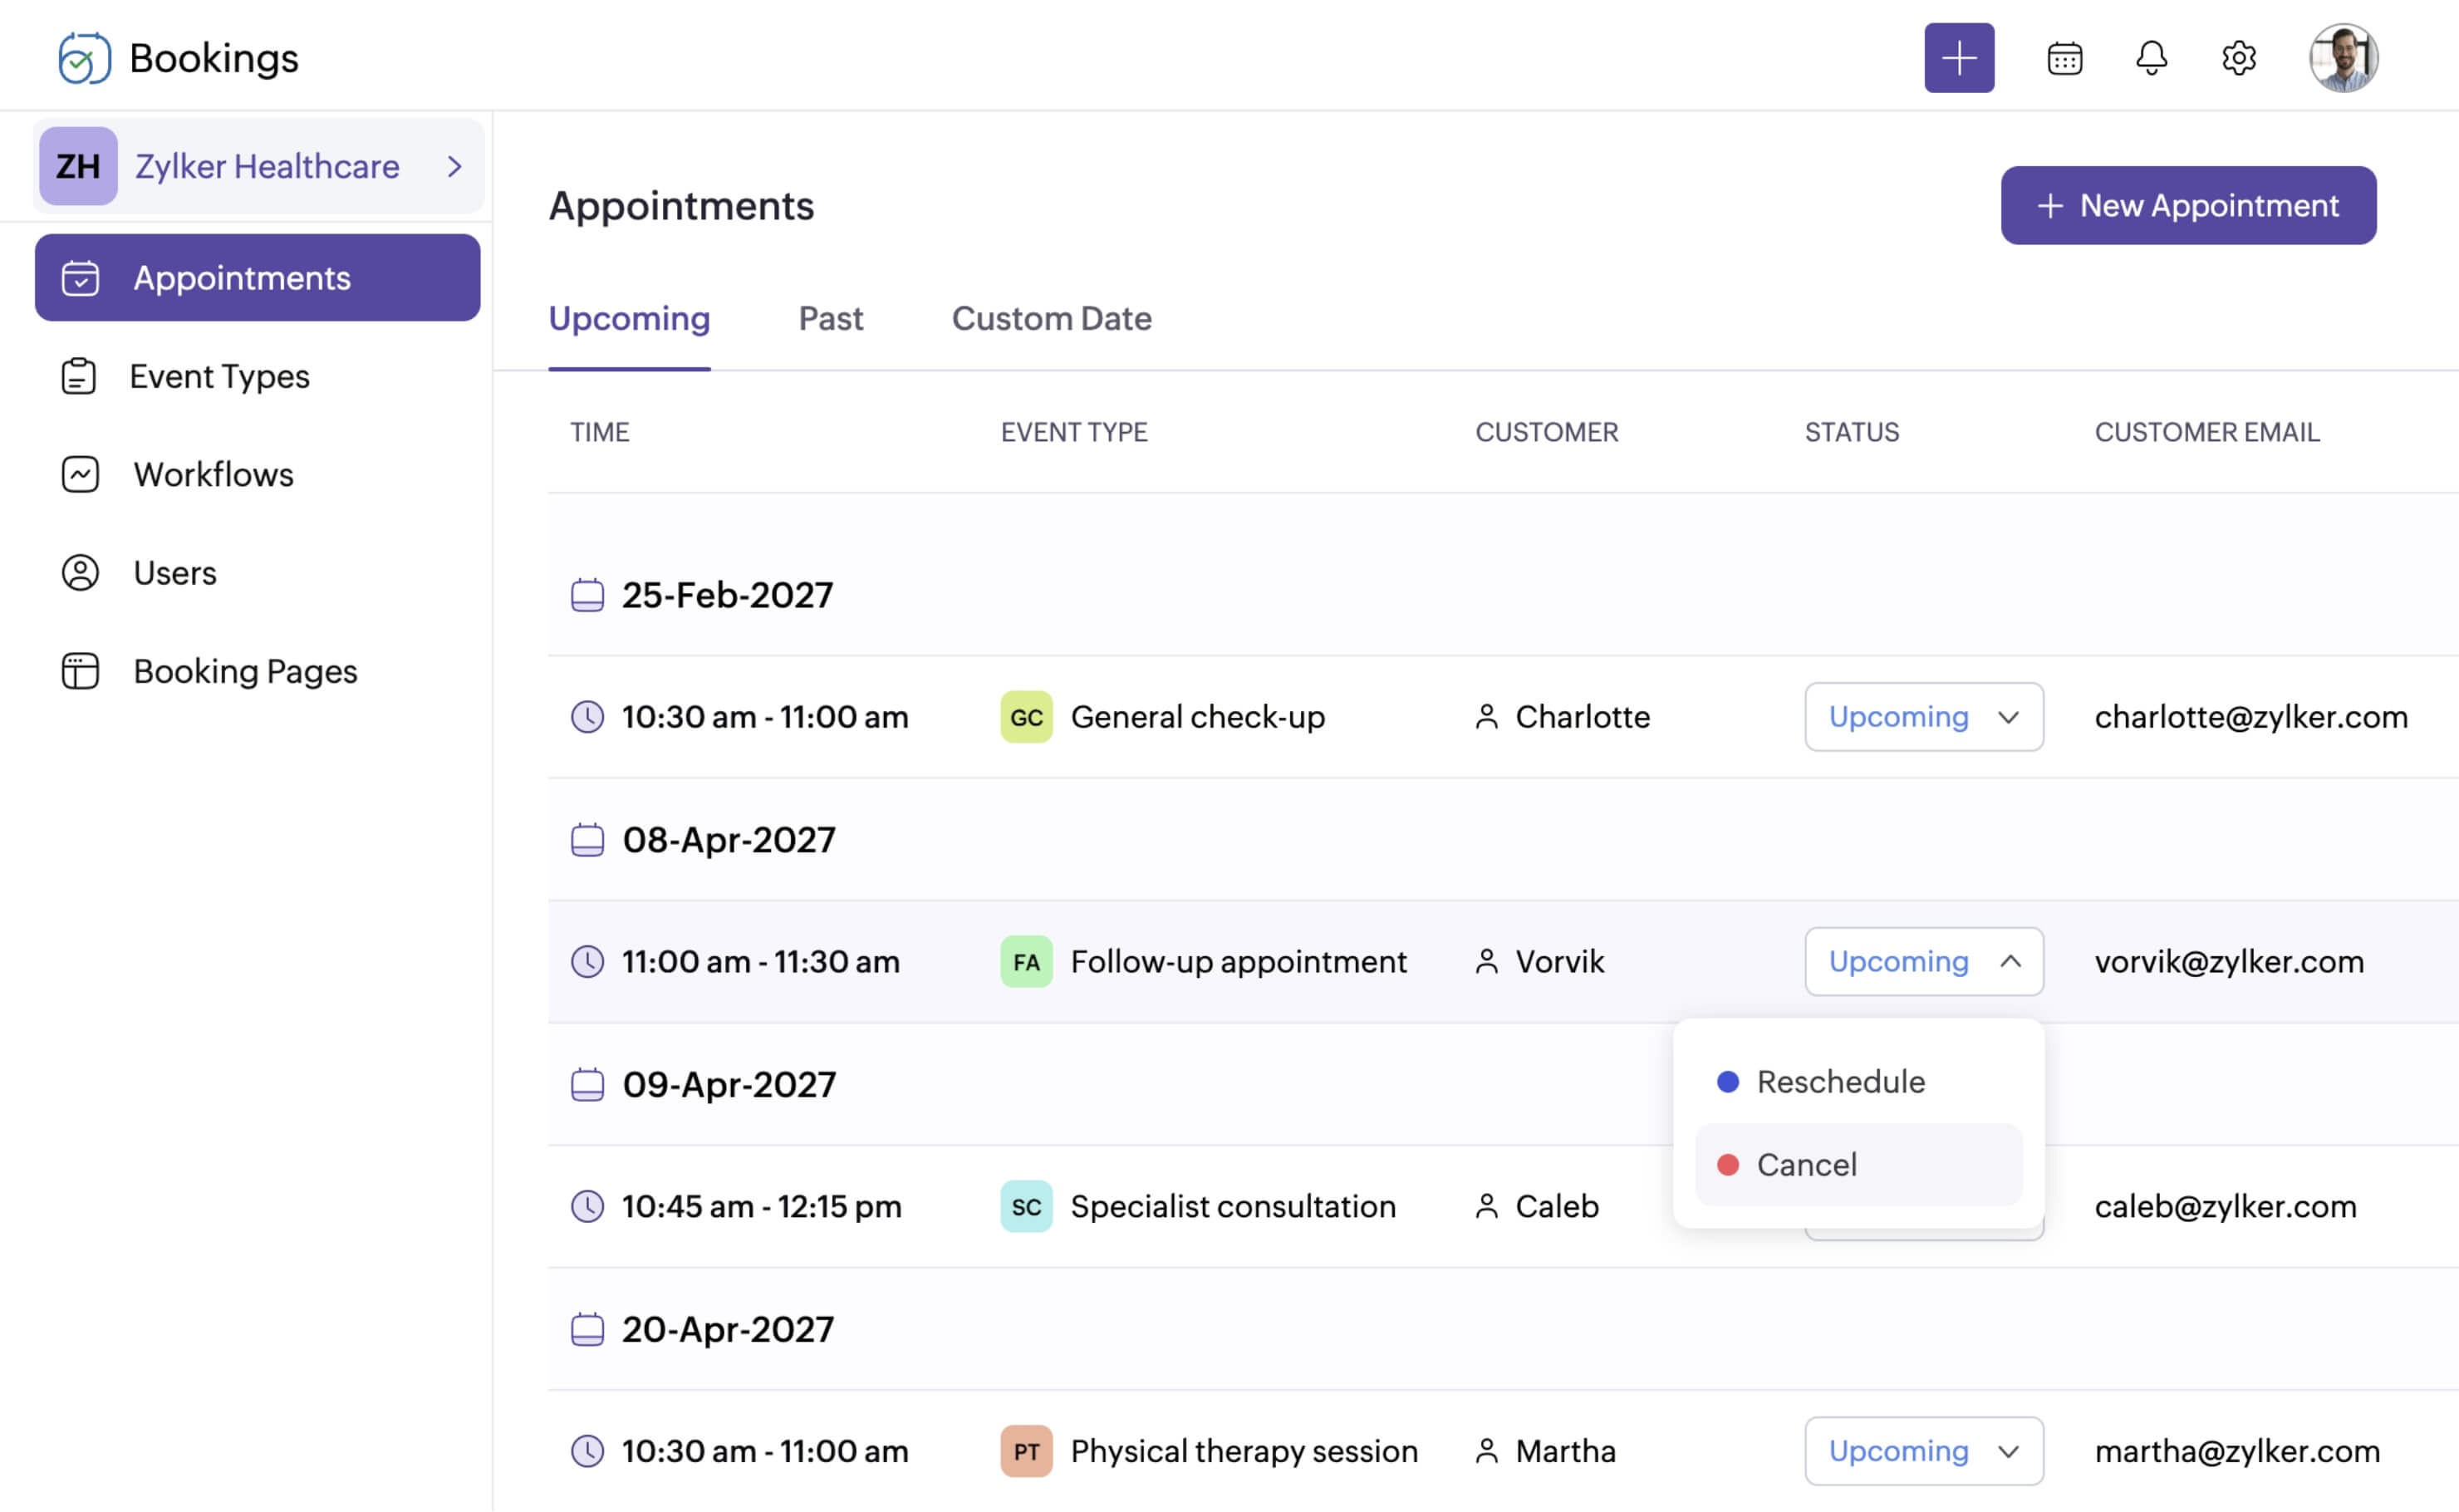
Task: Click the blue dot beside Reschedule
Action: (x=1727, y=1082)
